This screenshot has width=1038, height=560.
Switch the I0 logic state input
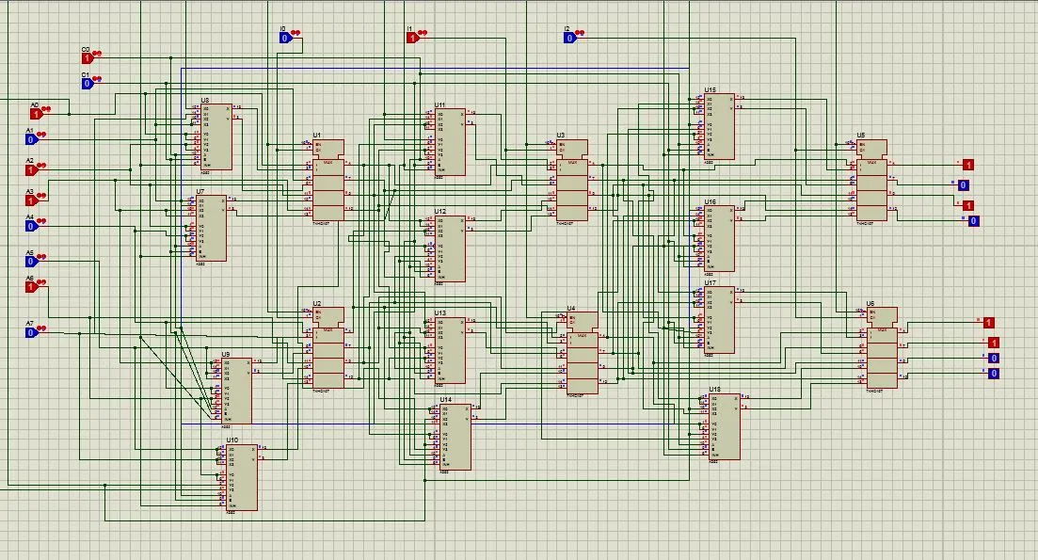(285, 39)
